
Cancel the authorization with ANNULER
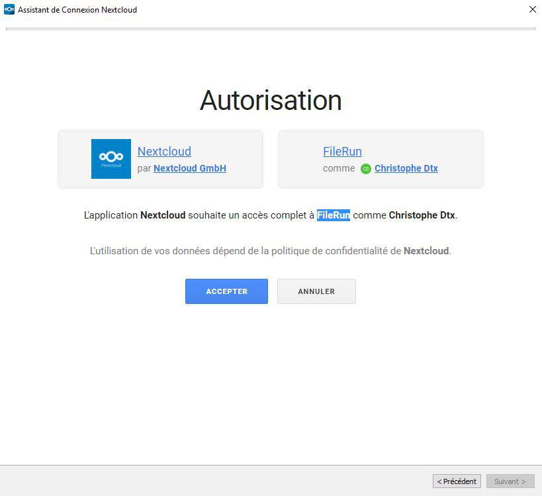pyautogui.click(x=316, y=291)
